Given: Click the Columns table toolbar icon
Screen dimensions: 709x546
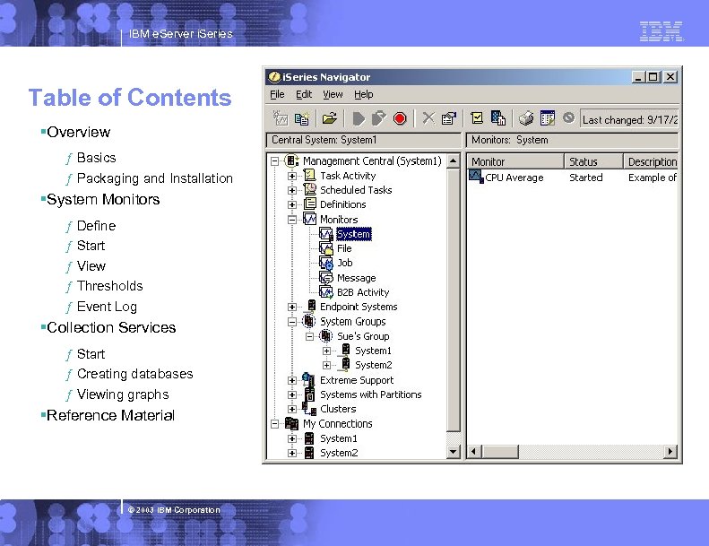Looking at the screenshot, I should [x=547, y=118].
